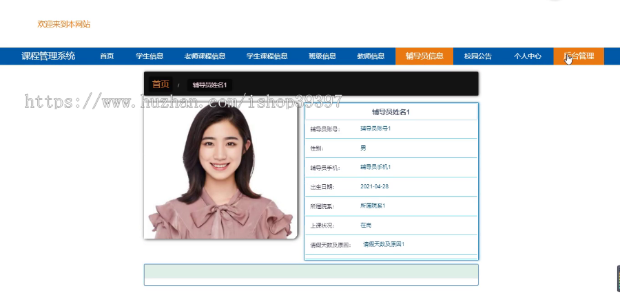Click the 上课状况 value 在岗
The image size is (620, 297).
(x=366, y=225)
